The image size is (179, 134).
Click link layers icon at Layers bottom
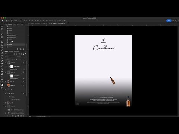[7, 116]
